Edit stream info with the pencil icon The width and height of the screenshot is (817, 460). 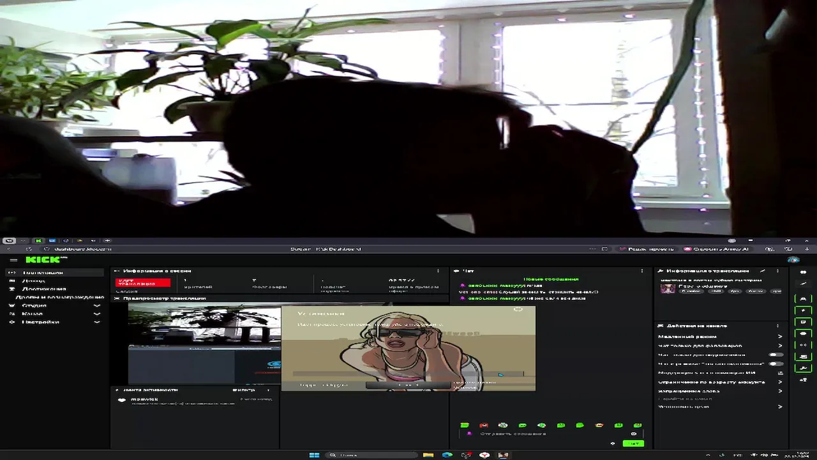coord(764,271)
